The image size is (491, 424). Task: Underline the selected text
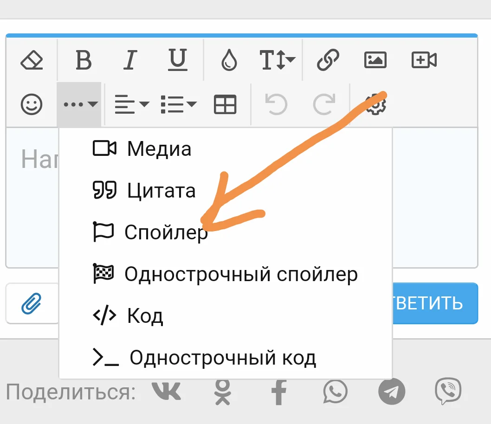click(x=179, y=59)
